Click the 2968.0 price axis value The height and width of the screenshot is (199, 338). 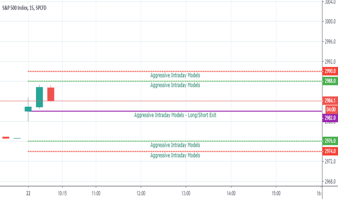330,182
